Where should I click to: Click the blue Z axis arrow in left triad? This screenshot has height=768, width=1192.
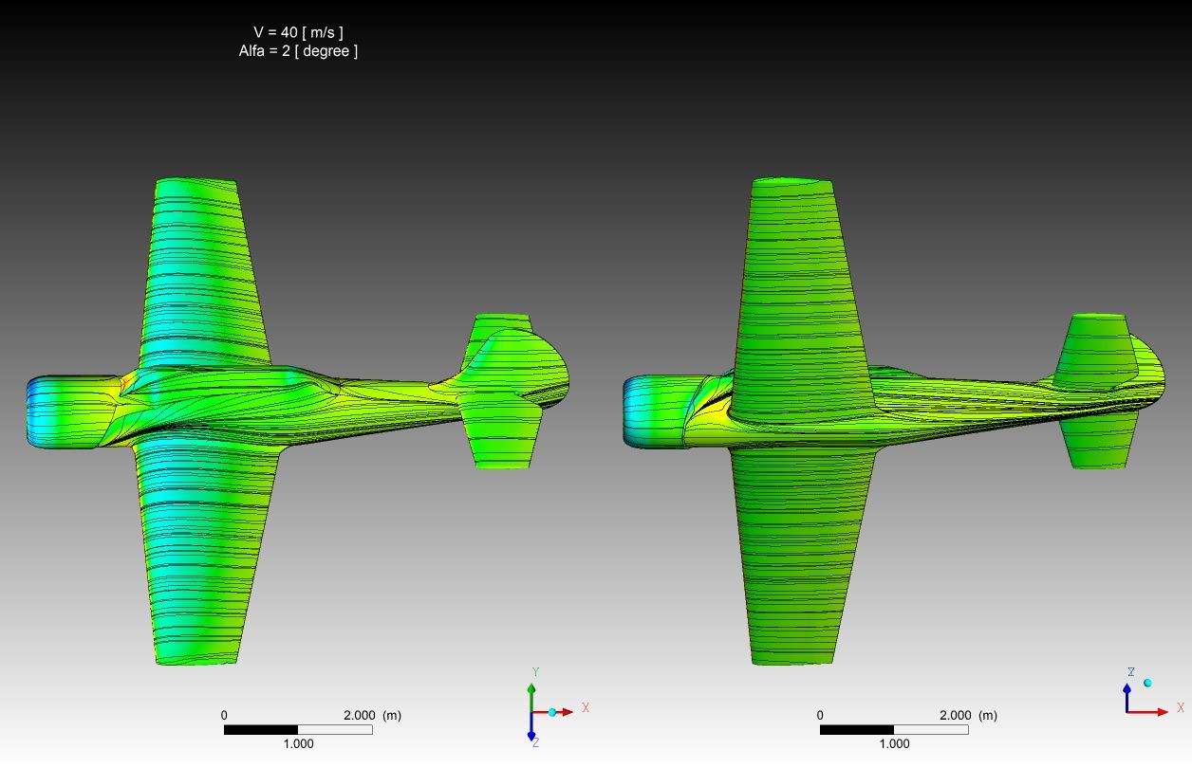531,731
